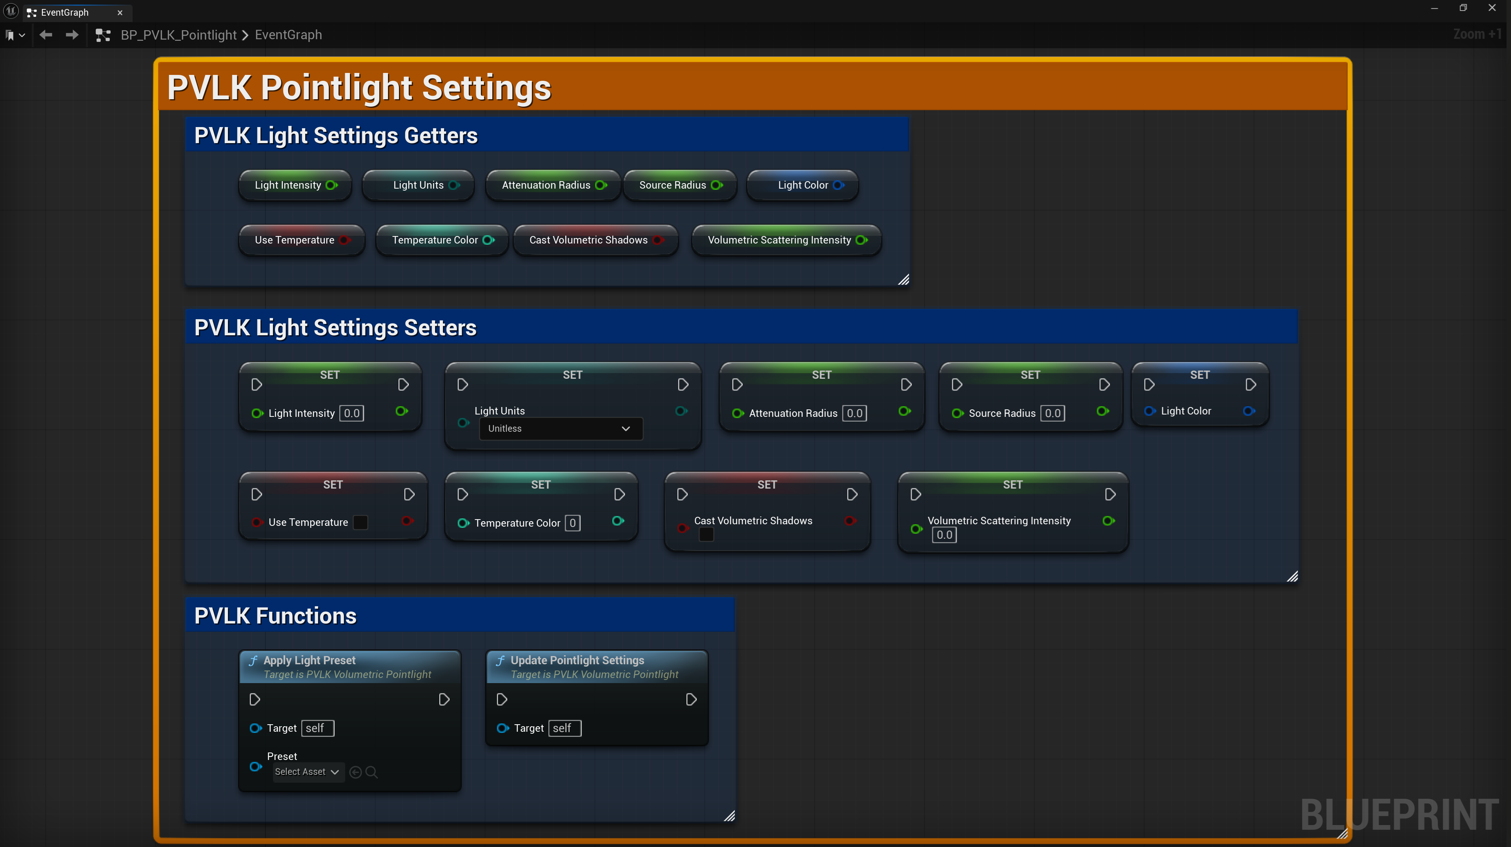This screenshot has height=847, width=1511.
Task: Click exec input pin of SET Use Temperature
Action: (x=256, y=494)
